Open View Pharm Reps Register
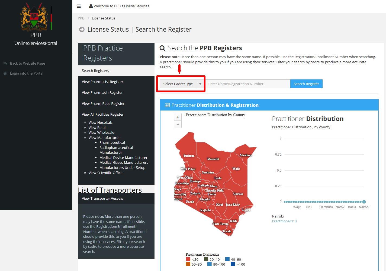Screen dimensions: 386x271 [103, 103]
